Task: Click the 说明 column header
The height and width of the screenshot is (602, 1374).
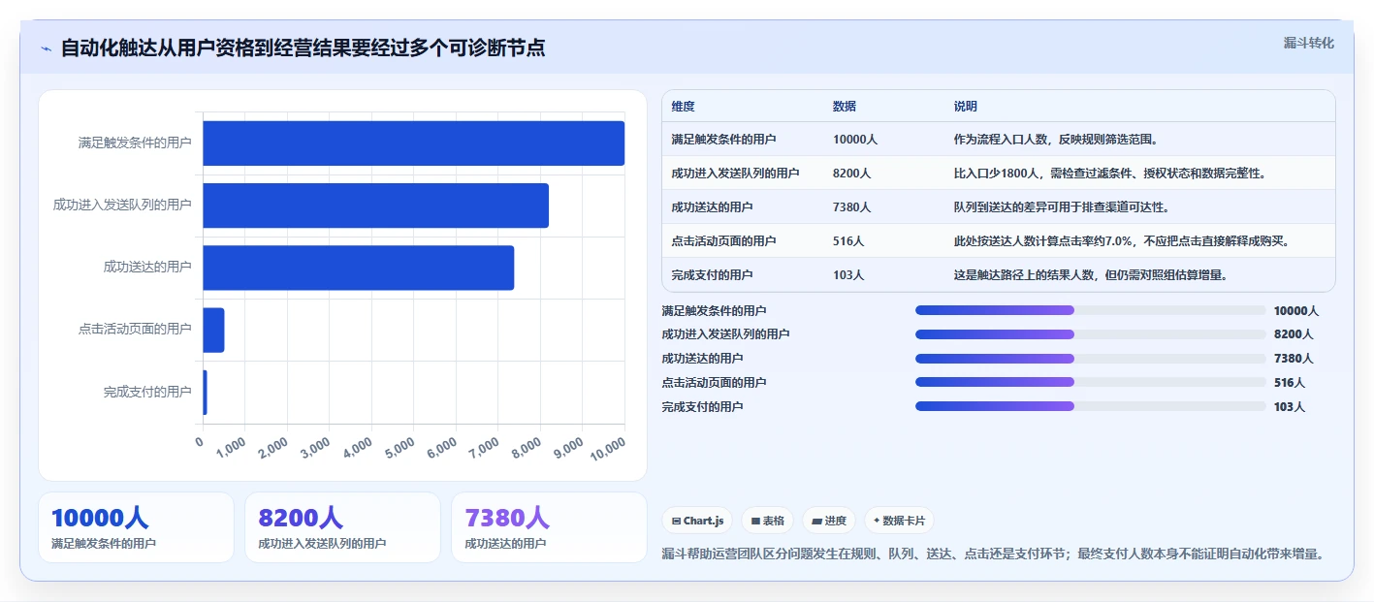Action: tap(966, 107)
